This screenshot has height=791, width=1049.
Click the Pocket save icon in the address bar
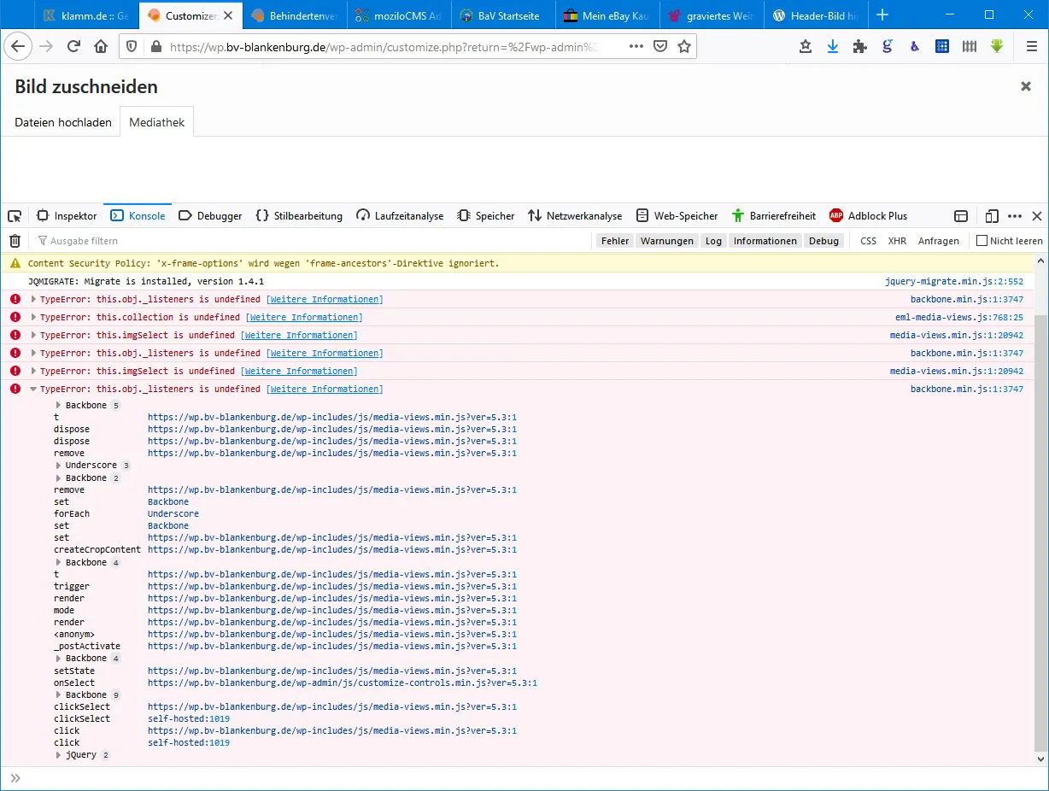coord(660,47)
